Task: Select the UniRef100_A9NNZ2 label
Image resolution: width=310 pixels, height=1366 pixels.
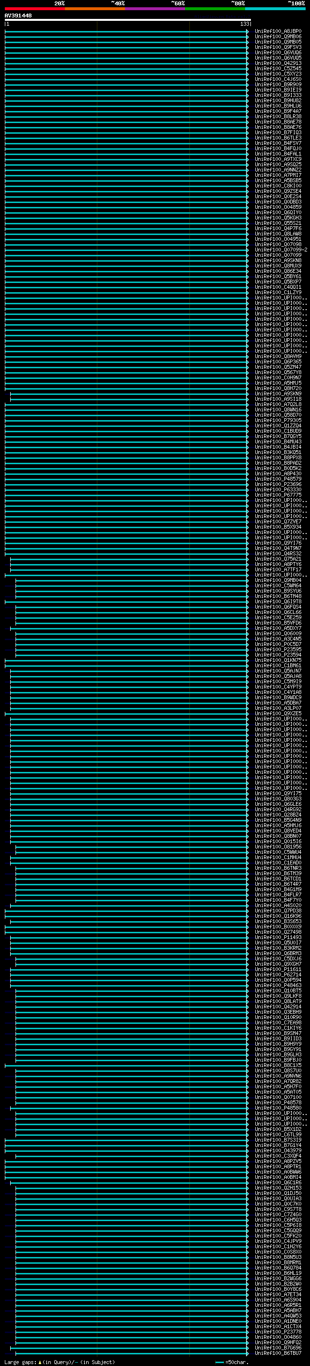Action: pyautogui.click(x=278, y=170)
